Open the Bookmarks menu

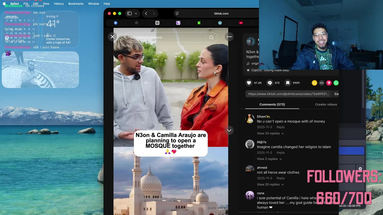click(76, 4)
